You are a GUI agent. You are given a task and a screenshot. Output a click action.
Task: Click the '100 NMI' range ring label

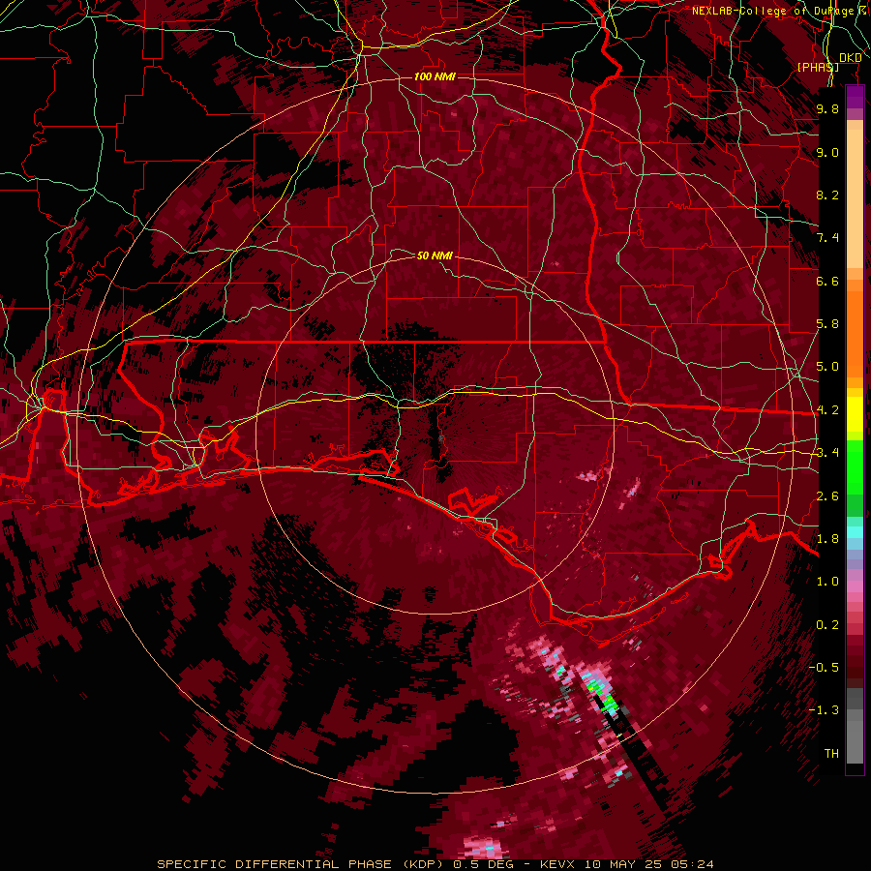[435, 76]
